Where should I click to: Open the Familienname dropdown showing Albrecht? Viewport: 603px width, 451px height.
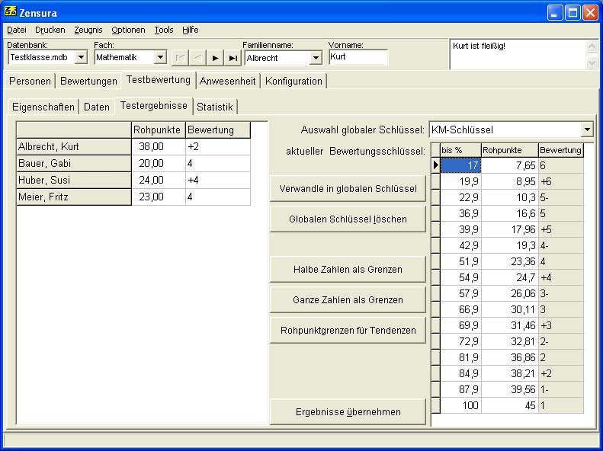point(316,58)
